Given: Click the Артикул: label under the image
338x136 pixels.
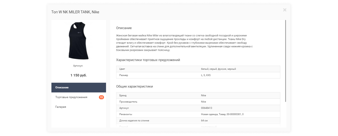Looking at the screenshot, I should tap(78, 66).
